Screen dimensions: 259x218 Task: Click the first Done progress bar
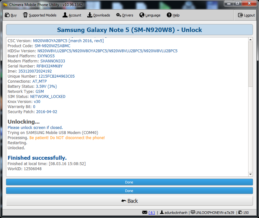pos(129,182)
